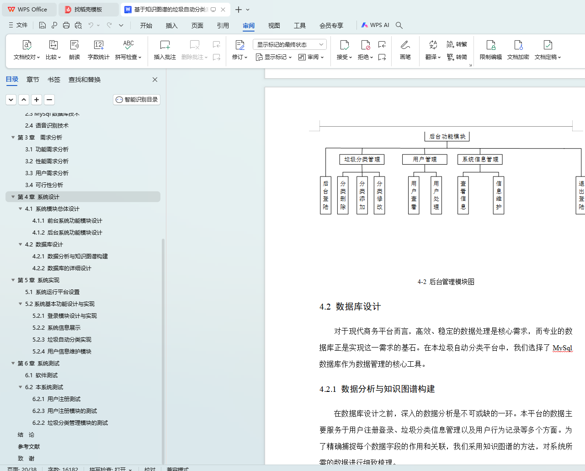This screenshot has width=585, height=471.
Task: Open the 审阅 pane dropdown in ribbon
Action: 311,57
